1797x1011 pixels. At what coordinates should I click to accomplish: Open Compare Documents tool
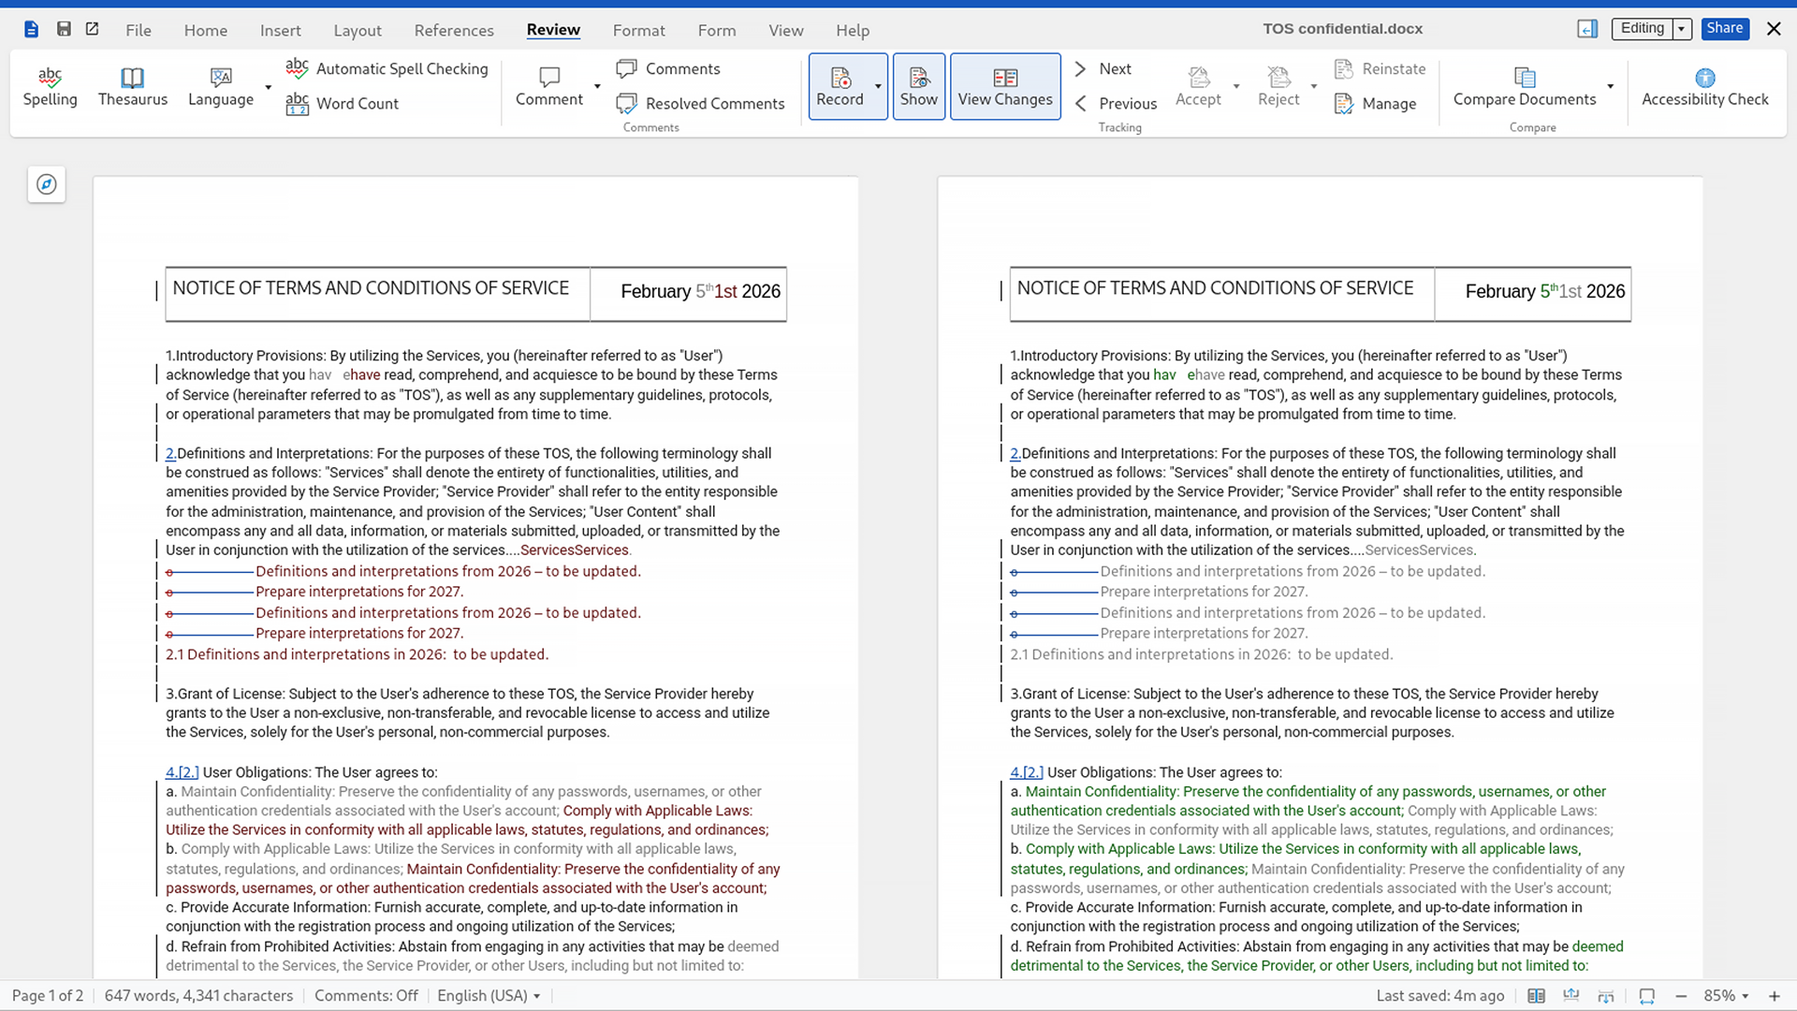pyautogui.click(x=1524, y=86)
